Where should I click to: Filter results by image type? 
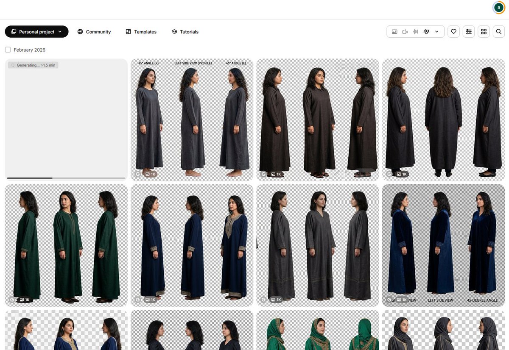394,31
